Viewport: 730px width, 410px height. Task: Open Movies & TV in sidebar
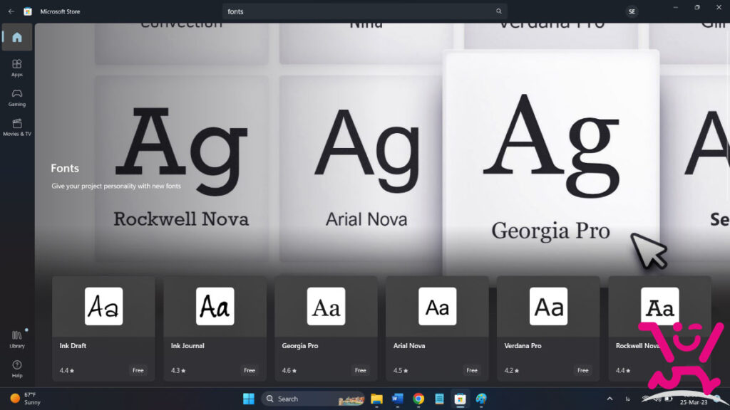pyautogui.click(x=17, y=127)
